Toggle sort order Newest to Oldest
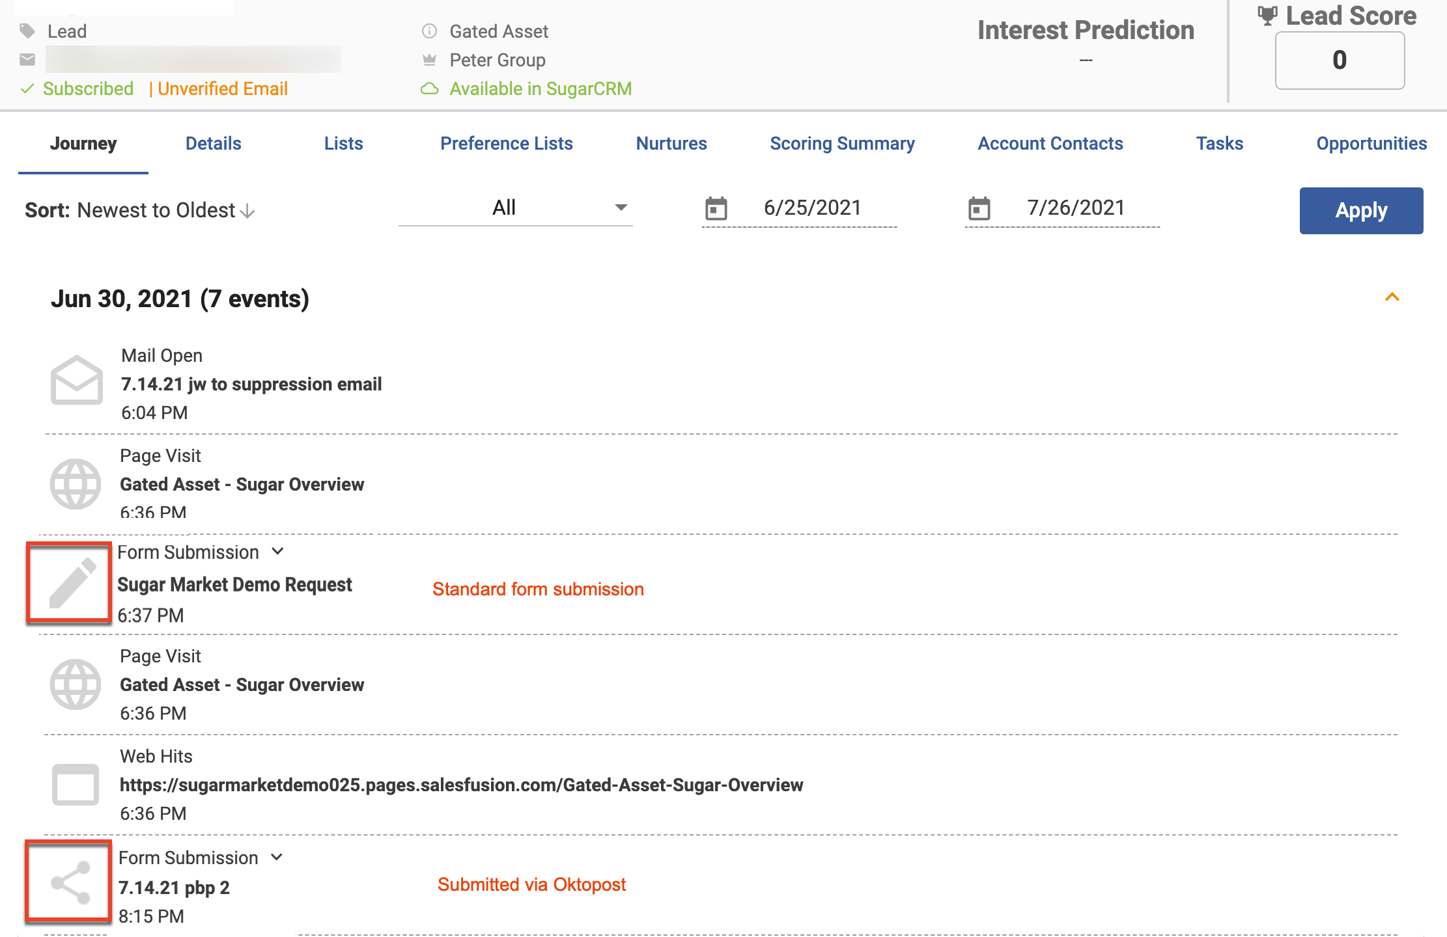1447x937 pixels. [x=156, y=210]
